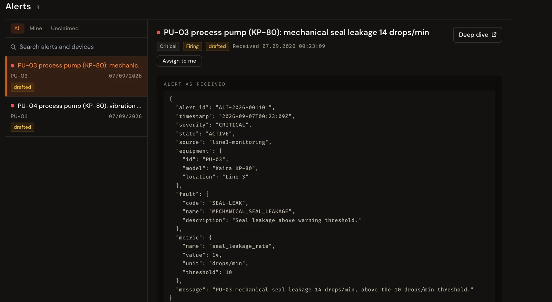Click the source line3-monitoring line
552x302 pixels.
(x=224, y=142)
